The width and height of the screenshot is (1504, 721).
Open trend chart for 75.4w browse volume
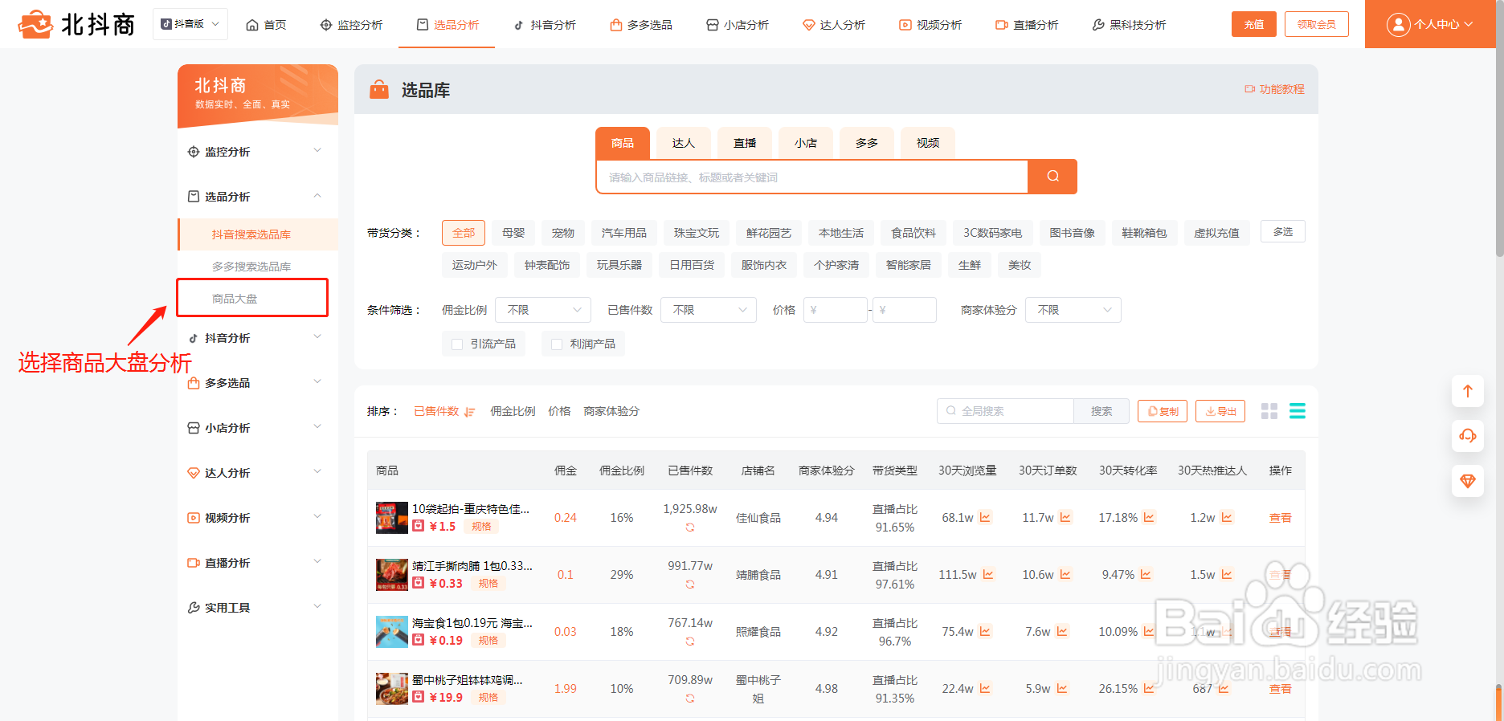point(985,631)
